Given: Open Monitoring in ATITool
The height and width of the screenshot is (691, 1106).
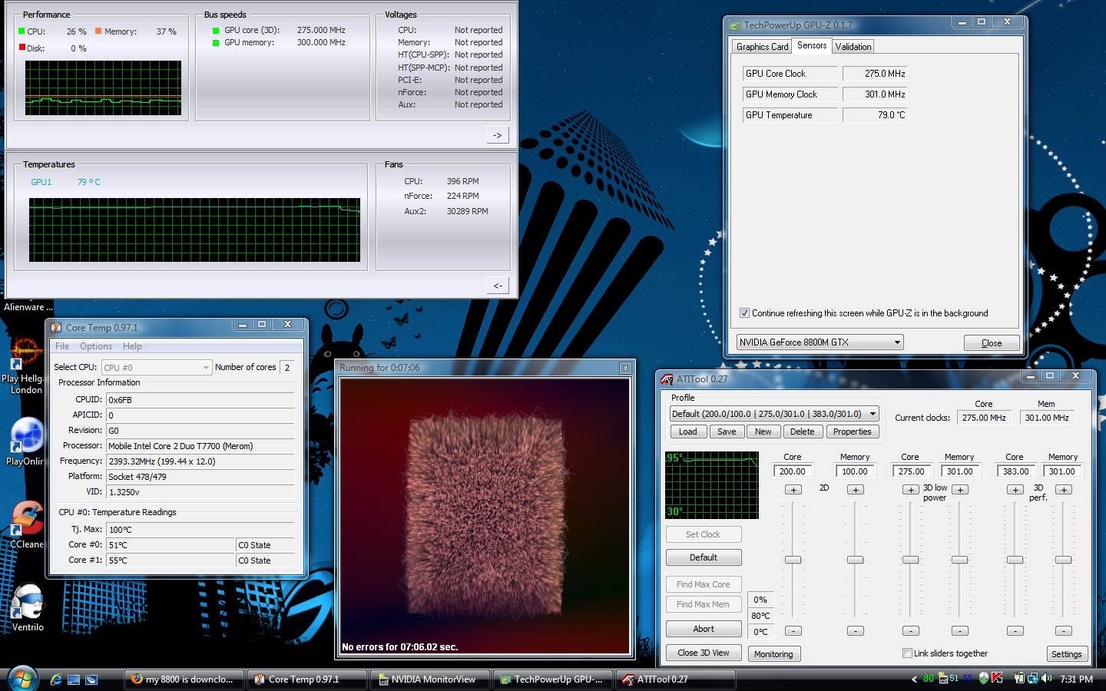Looking at the screenshot, I should (773, 654).
